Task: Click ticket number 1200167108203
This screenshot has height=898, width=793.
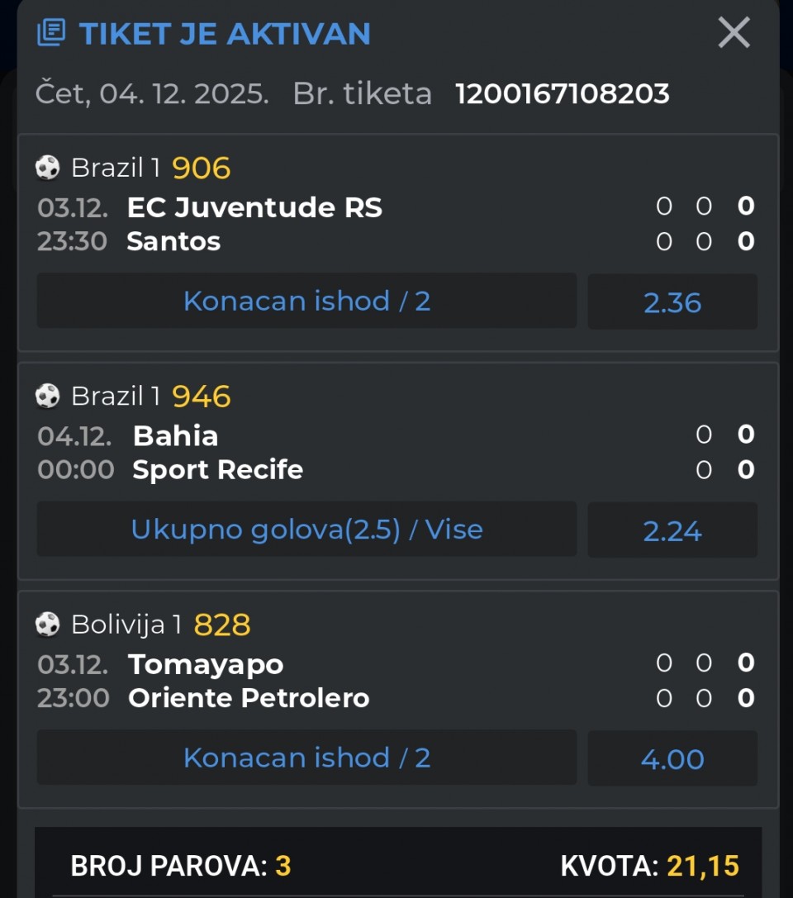Action: point(563,94)
